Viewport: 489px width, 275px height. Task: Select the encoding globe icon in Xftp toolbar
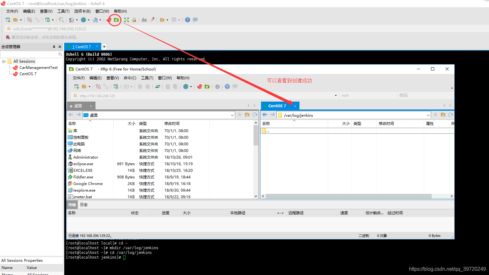pos(185,87)
